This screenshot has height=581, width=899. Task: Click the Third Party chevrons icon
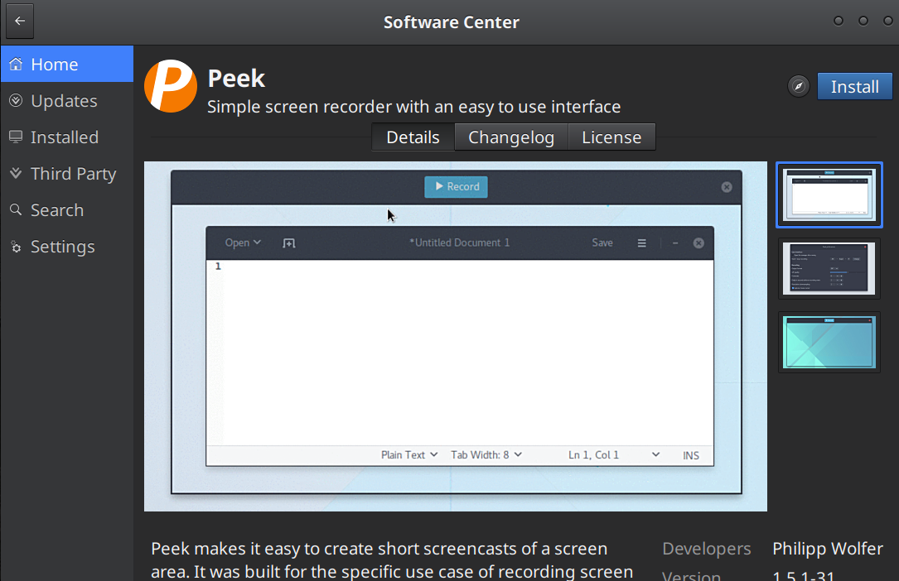click(x=16, y=173)
